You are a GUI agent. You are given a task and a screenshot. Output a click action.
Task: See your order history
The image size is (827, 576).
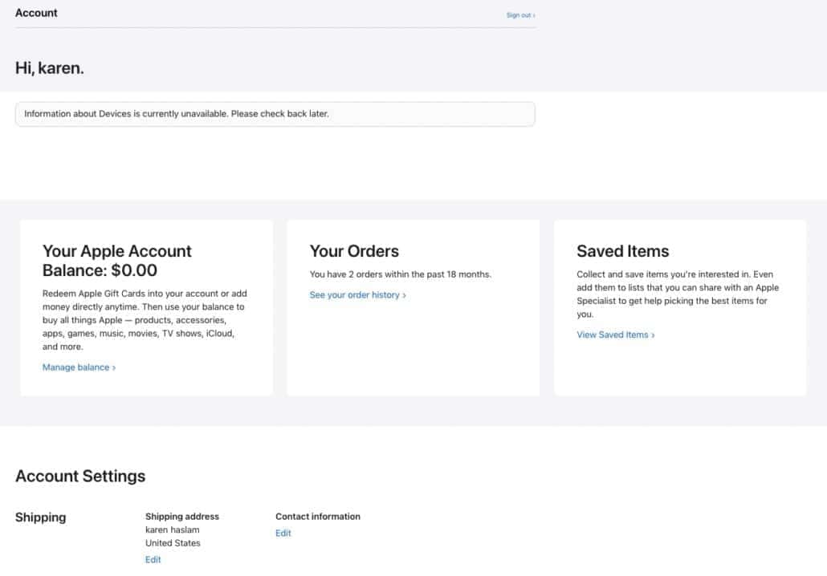357,295
